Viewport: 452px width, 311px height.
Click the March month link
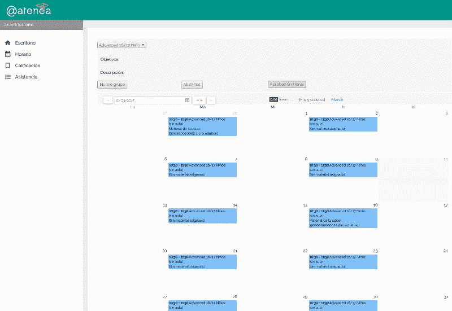pyautogui.click(x=337, y=100)
